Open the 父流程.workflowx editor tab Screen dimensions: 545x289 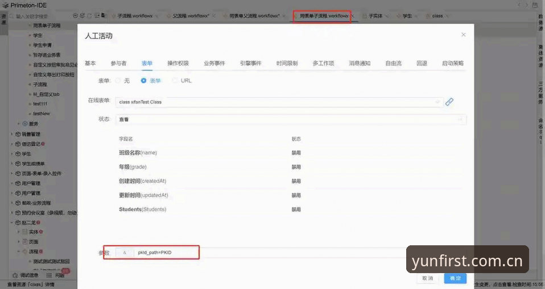pos(191,16)
